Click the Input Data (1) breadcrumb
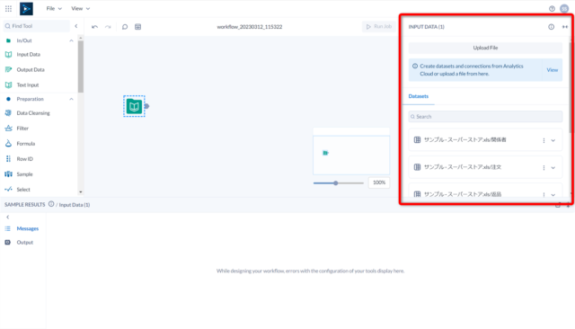The height and width of the screenshot is (329, 575). 75,205
